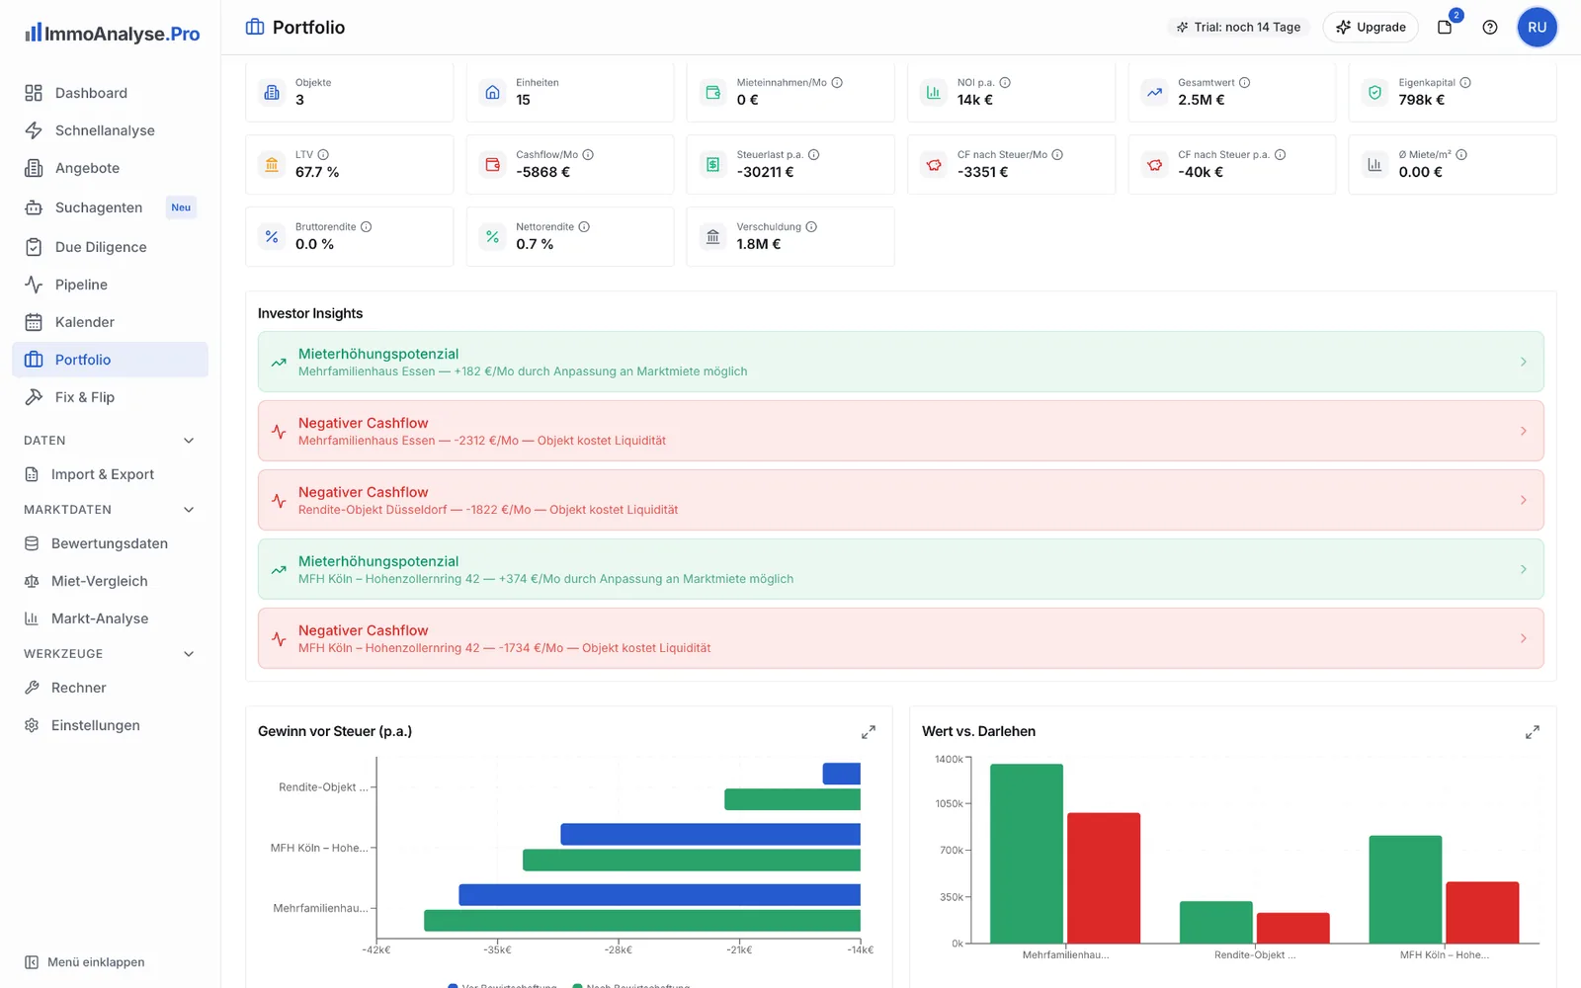
Task: Click the Kalender calendar icon
Action: pos(34,322)
